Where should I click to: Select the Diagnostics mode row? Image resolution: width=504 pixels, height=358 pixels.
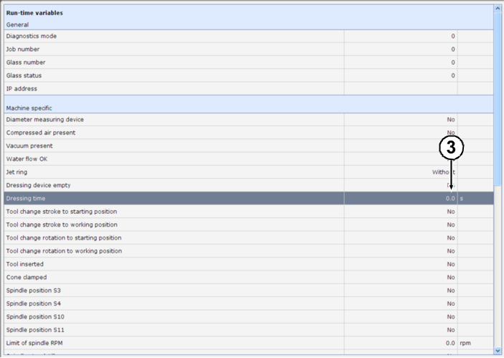pos(172,36)
